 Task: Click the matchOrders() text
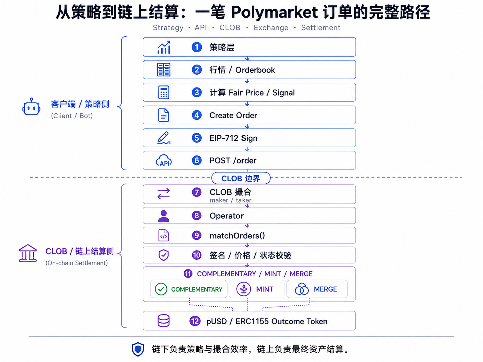237,236
